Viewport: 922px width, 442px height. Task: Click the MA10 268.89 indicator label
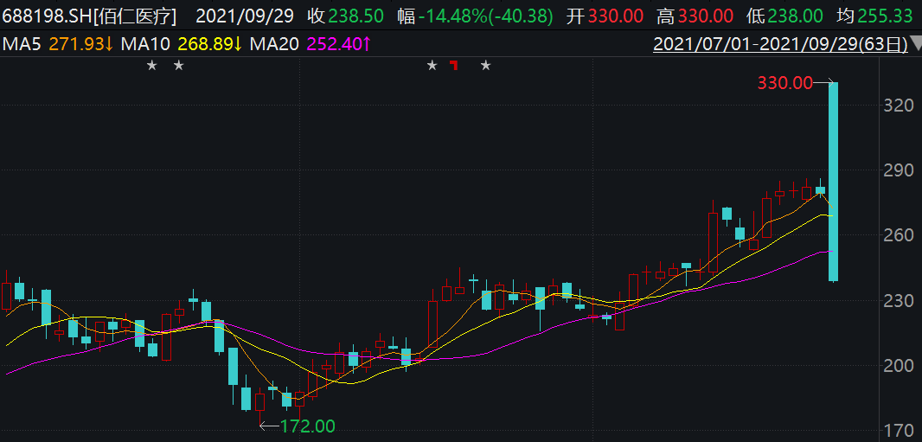181,44
